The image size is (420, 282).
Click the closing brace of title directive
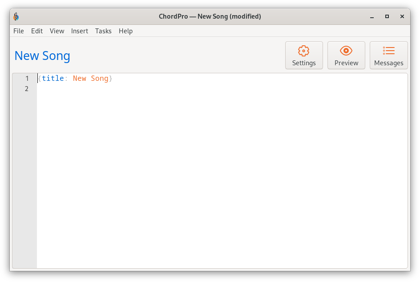110,78
